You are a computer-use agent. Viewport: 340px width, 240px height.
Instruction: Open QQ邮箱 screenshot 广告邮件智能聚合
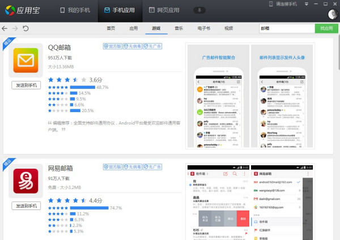[x=218, y=96]
